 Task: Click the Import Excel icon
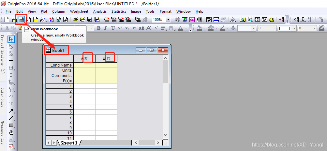(x=128, y=20)
